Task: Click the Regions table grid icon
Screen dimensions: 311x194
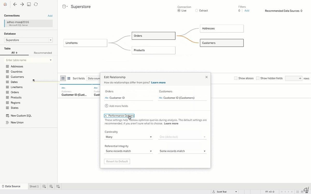Action: tap(8, 103)
